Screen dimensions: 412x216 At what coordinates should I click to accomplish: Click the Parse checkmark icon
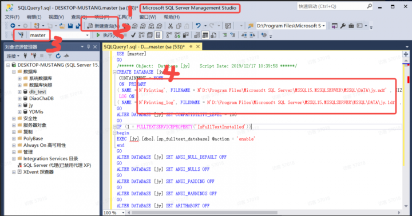coord(133,35)
